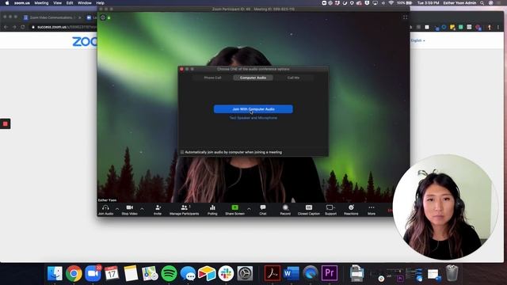
Task: Open More options in Zoom toolbar
Action: [x=372, y=210]
